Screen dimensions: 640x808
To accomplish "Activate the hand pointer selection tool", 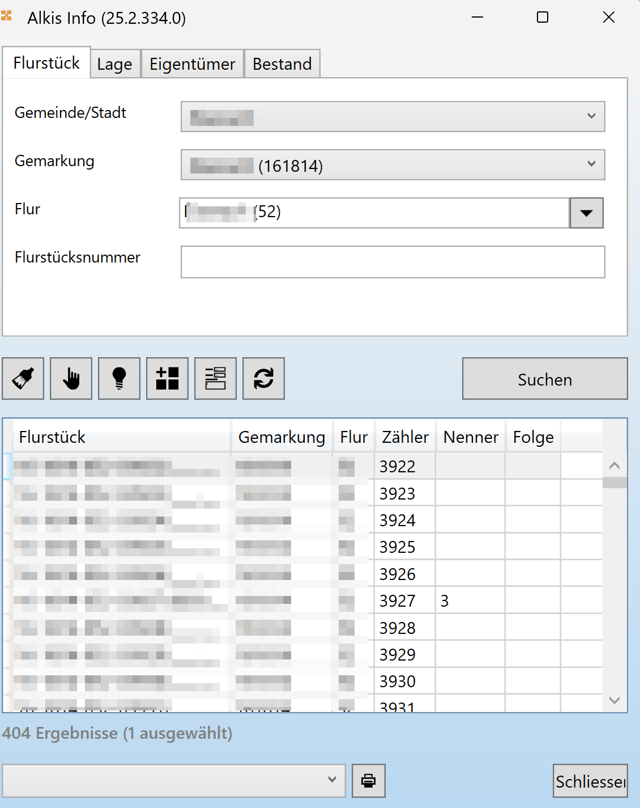I will (71, 378).
